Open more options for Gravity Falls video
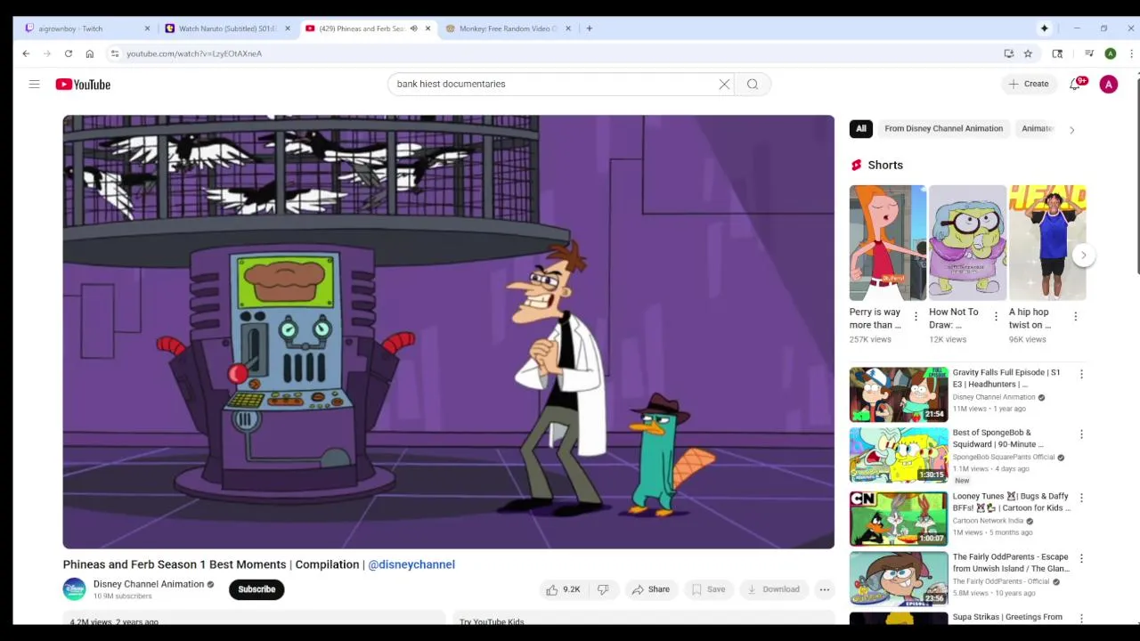1140x641 pixels. tap(1081, 375)
